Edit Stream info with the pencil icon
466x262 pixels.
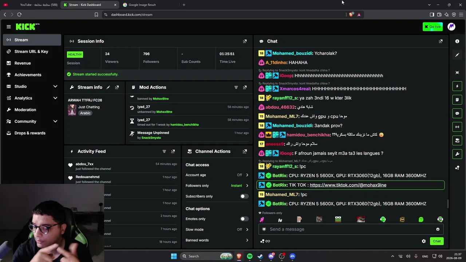108,87
